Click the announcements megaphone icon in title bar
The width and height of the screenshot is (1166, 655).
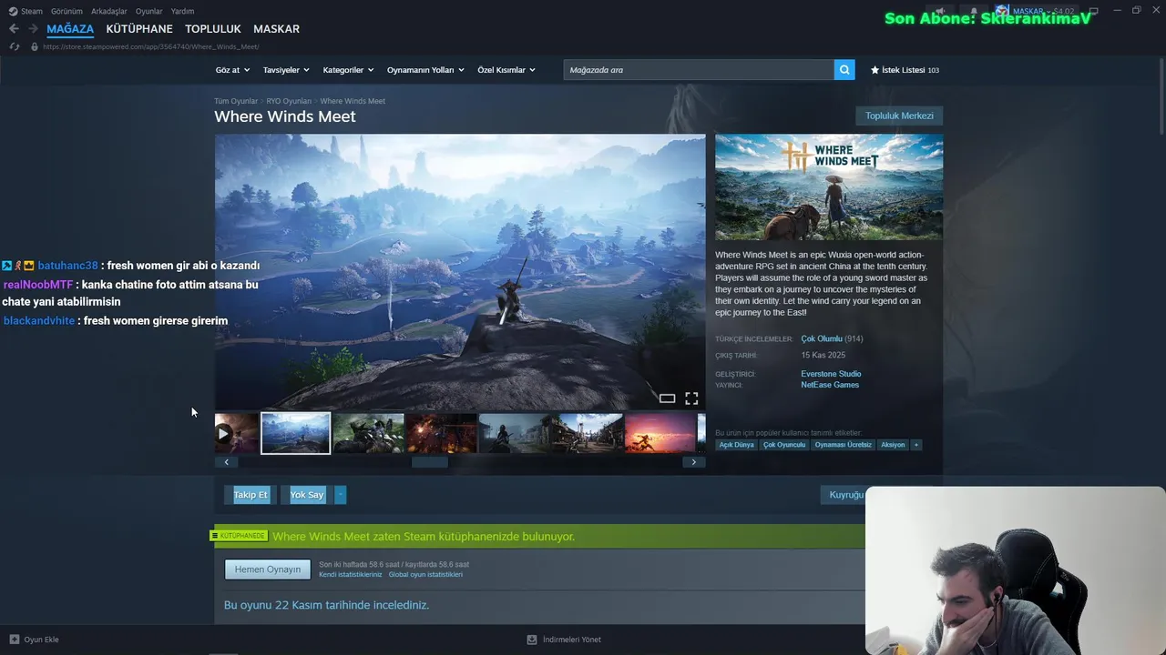pyautogui.click(x=940, y=12)
